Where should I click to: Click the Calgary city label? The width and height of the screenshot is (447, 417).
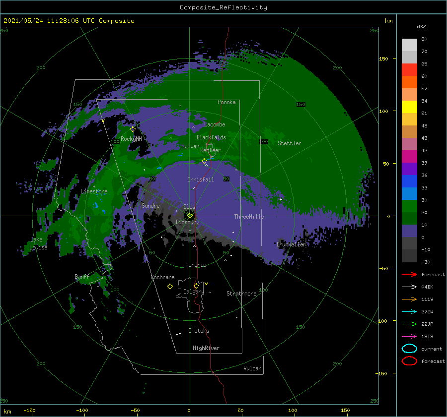(x=194, y=292)
